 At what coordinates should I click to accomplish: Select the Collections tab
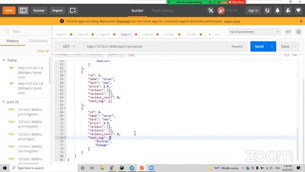click(38, 41)
